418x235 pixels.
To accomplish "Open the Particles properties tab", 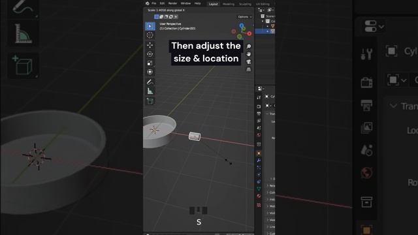I will coord(259,168).
